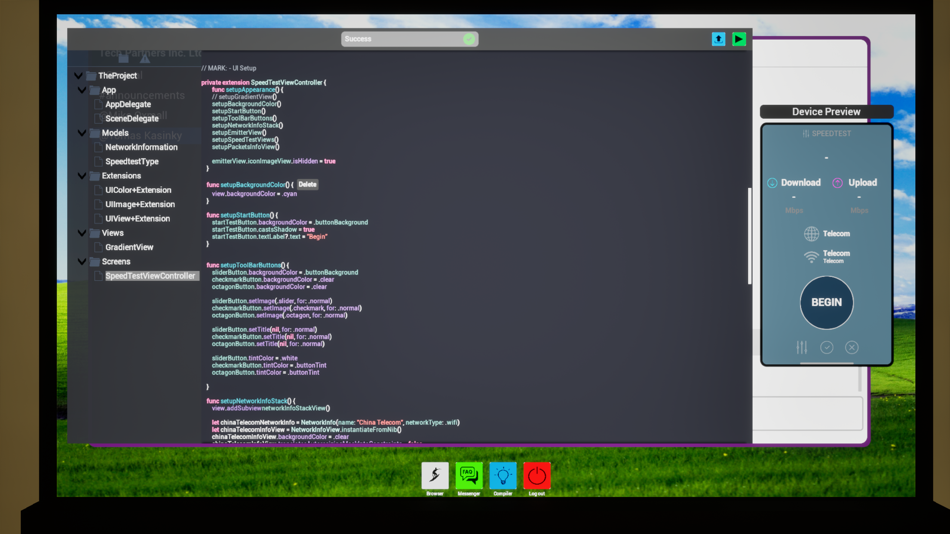The image size is (950, 534).
Task: Open the AppDelegate file
Action: [128, 105]
